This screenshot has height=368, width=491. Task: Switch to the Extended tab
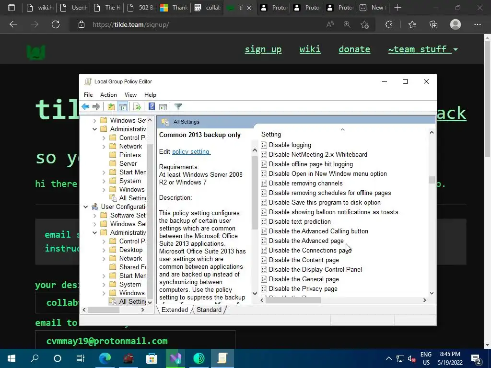pyautogui.click(x=175, y=310)
